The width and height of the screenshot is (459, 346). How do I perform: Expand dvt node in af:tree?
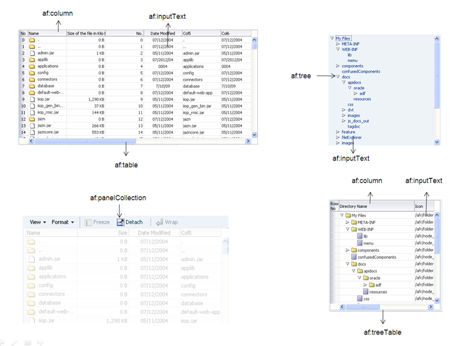pyautogui.click(x=344, y=110)
